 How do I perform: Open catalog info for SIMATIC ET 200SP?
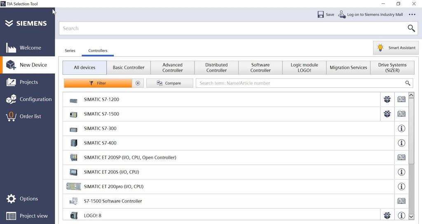pyautogui.click(x=401, y=158)
